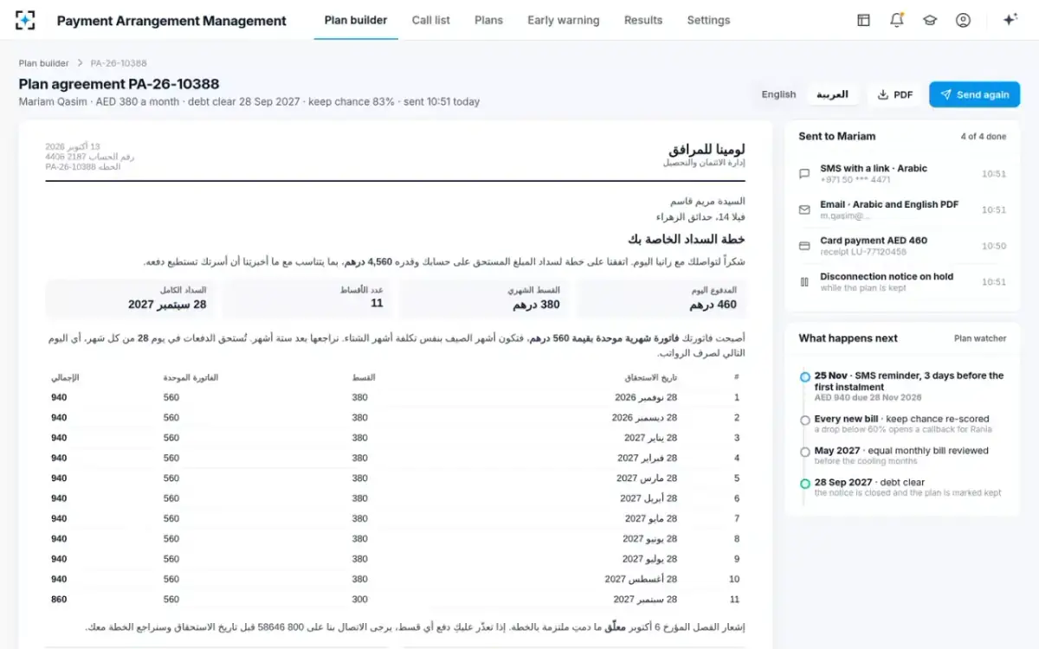
Task: Click the disconnection hold pause icon
Action: pos(804,282)
